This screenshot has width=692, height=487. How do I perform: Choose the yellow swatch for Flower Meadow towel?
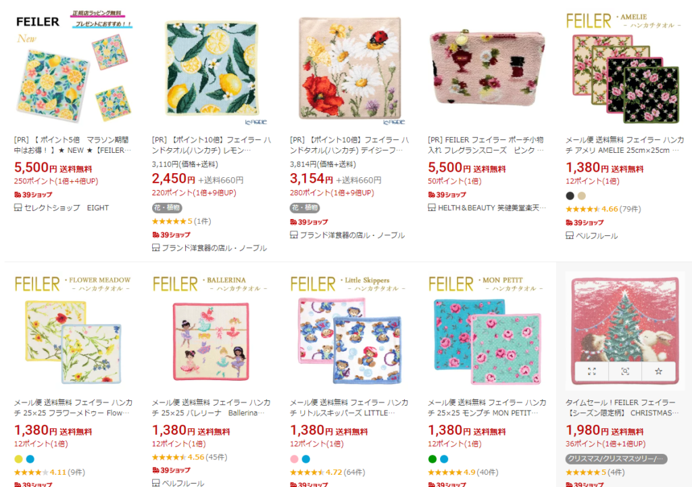(x=18, y=459)
